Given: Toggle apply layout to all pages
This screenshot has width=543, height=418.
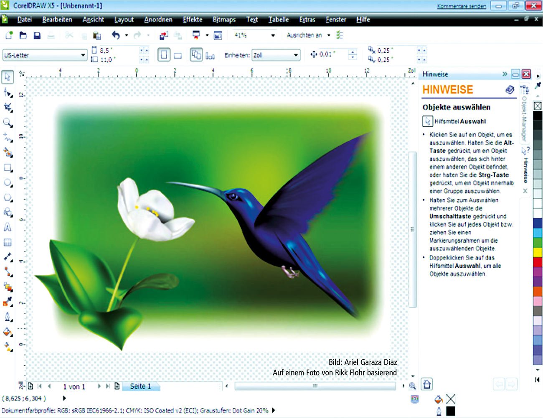Looking at the screenshot, I should tap(196, 55).
